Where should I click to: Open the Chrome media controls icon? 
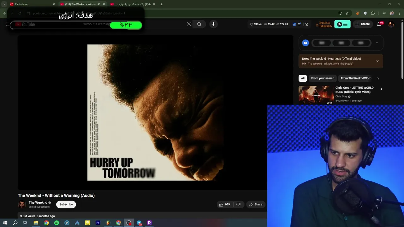pyautogui.click(x=384, y=13)
